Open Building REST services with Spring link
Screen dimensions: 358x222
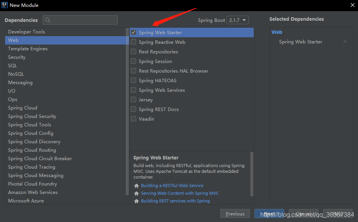click(175, 201)
